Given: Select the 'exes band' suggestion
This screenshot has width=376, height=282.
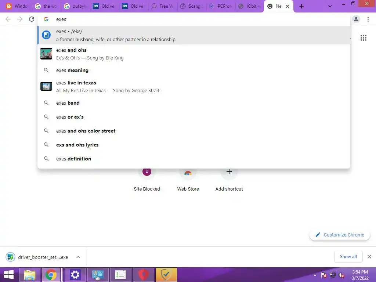Looking at the screenshot, I should click(194, 103).
